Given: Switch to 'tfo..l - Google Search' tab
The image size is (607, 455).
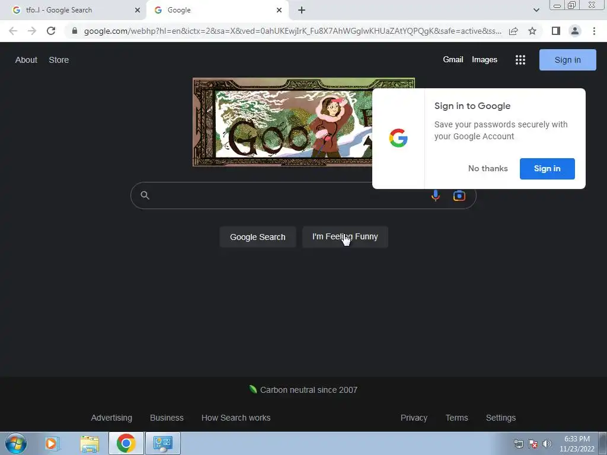Looking at the screenshot, I should click(73, 10).
